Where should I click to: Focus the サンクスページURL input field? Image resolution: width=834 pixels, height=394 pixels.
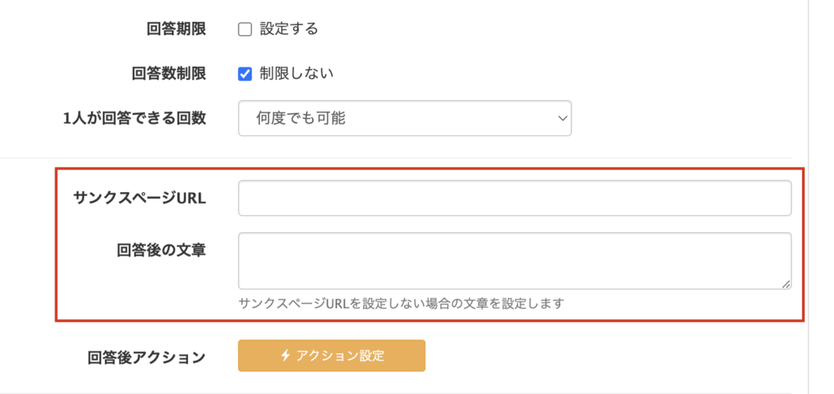(x=515, y=199)
